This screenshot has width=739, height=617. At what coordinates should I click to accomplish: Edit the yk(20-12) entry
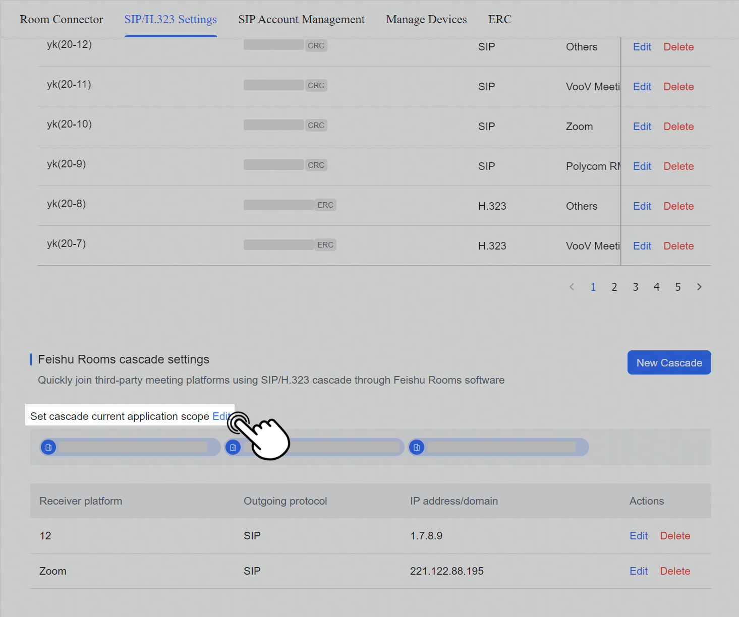642,47
